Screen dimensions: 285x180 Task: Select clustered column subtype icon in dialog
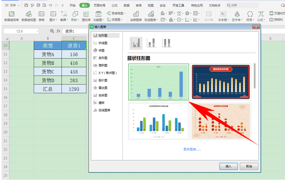click(136, 43)
